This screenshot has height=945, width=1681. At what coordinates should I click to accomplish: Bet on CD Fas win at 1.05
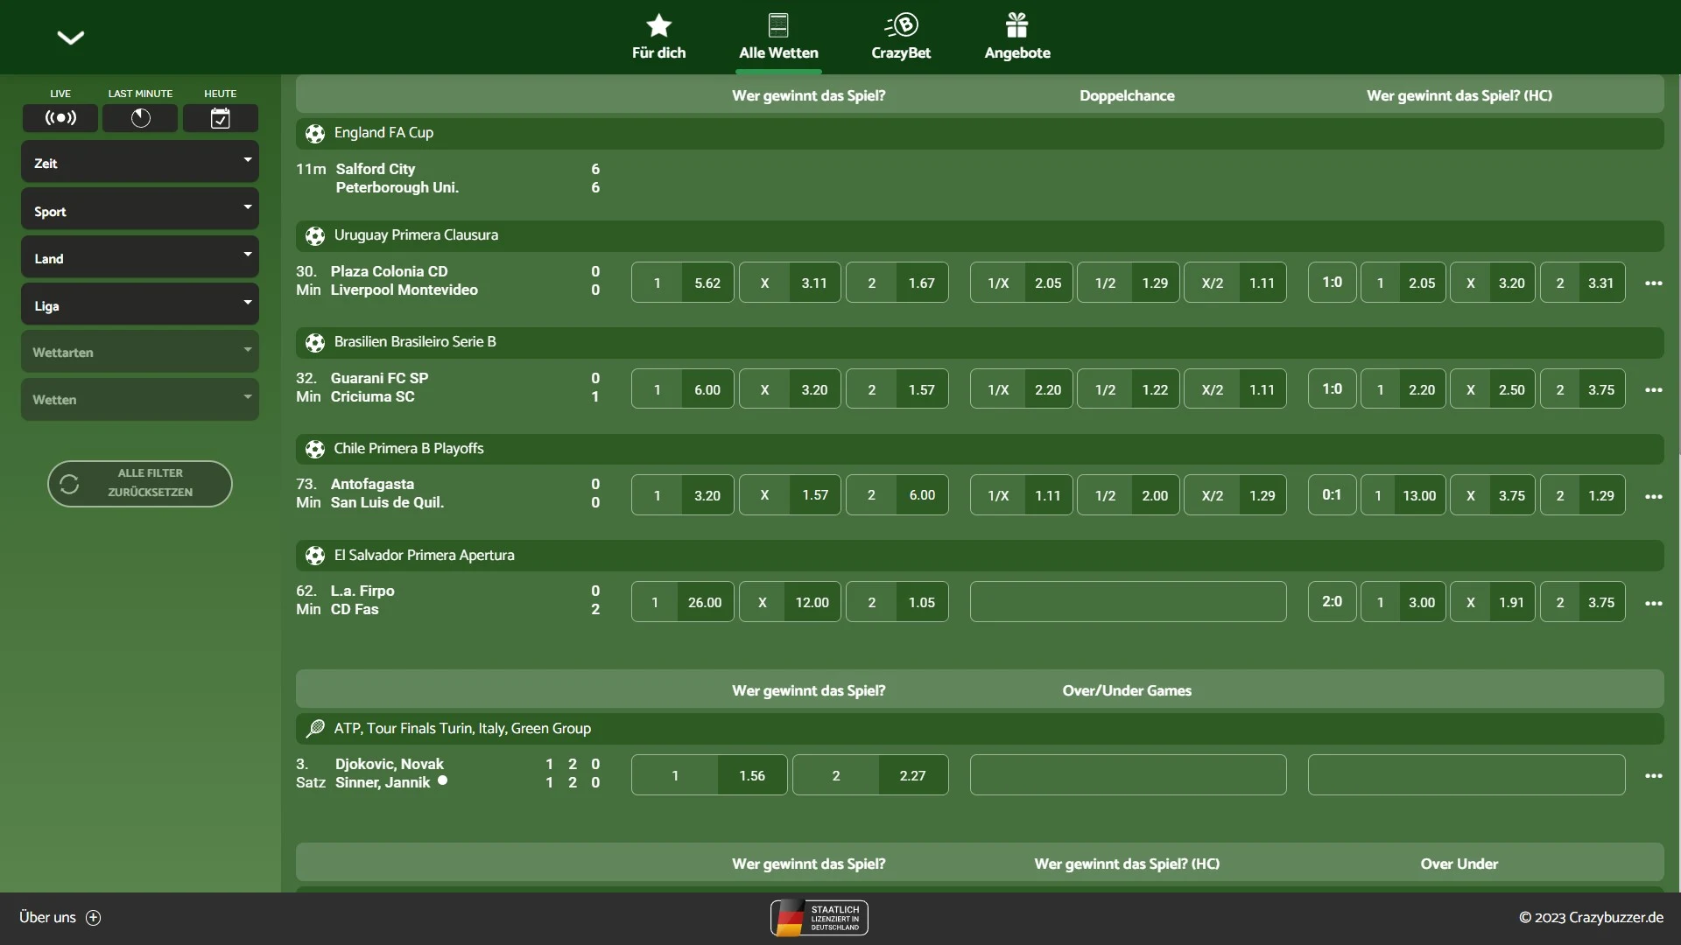coord(897,602)
